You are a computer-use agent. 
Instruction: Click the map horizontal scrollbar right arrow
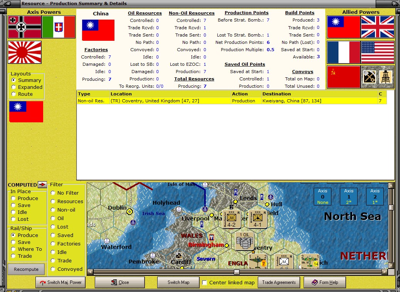385,272
